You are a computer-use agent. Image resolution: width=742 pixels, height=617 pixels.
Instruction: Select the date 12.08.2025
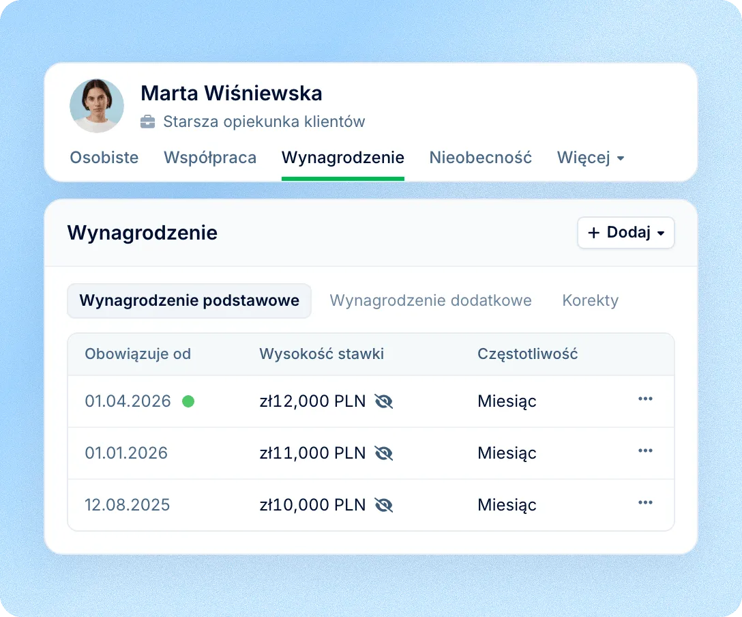128,505
